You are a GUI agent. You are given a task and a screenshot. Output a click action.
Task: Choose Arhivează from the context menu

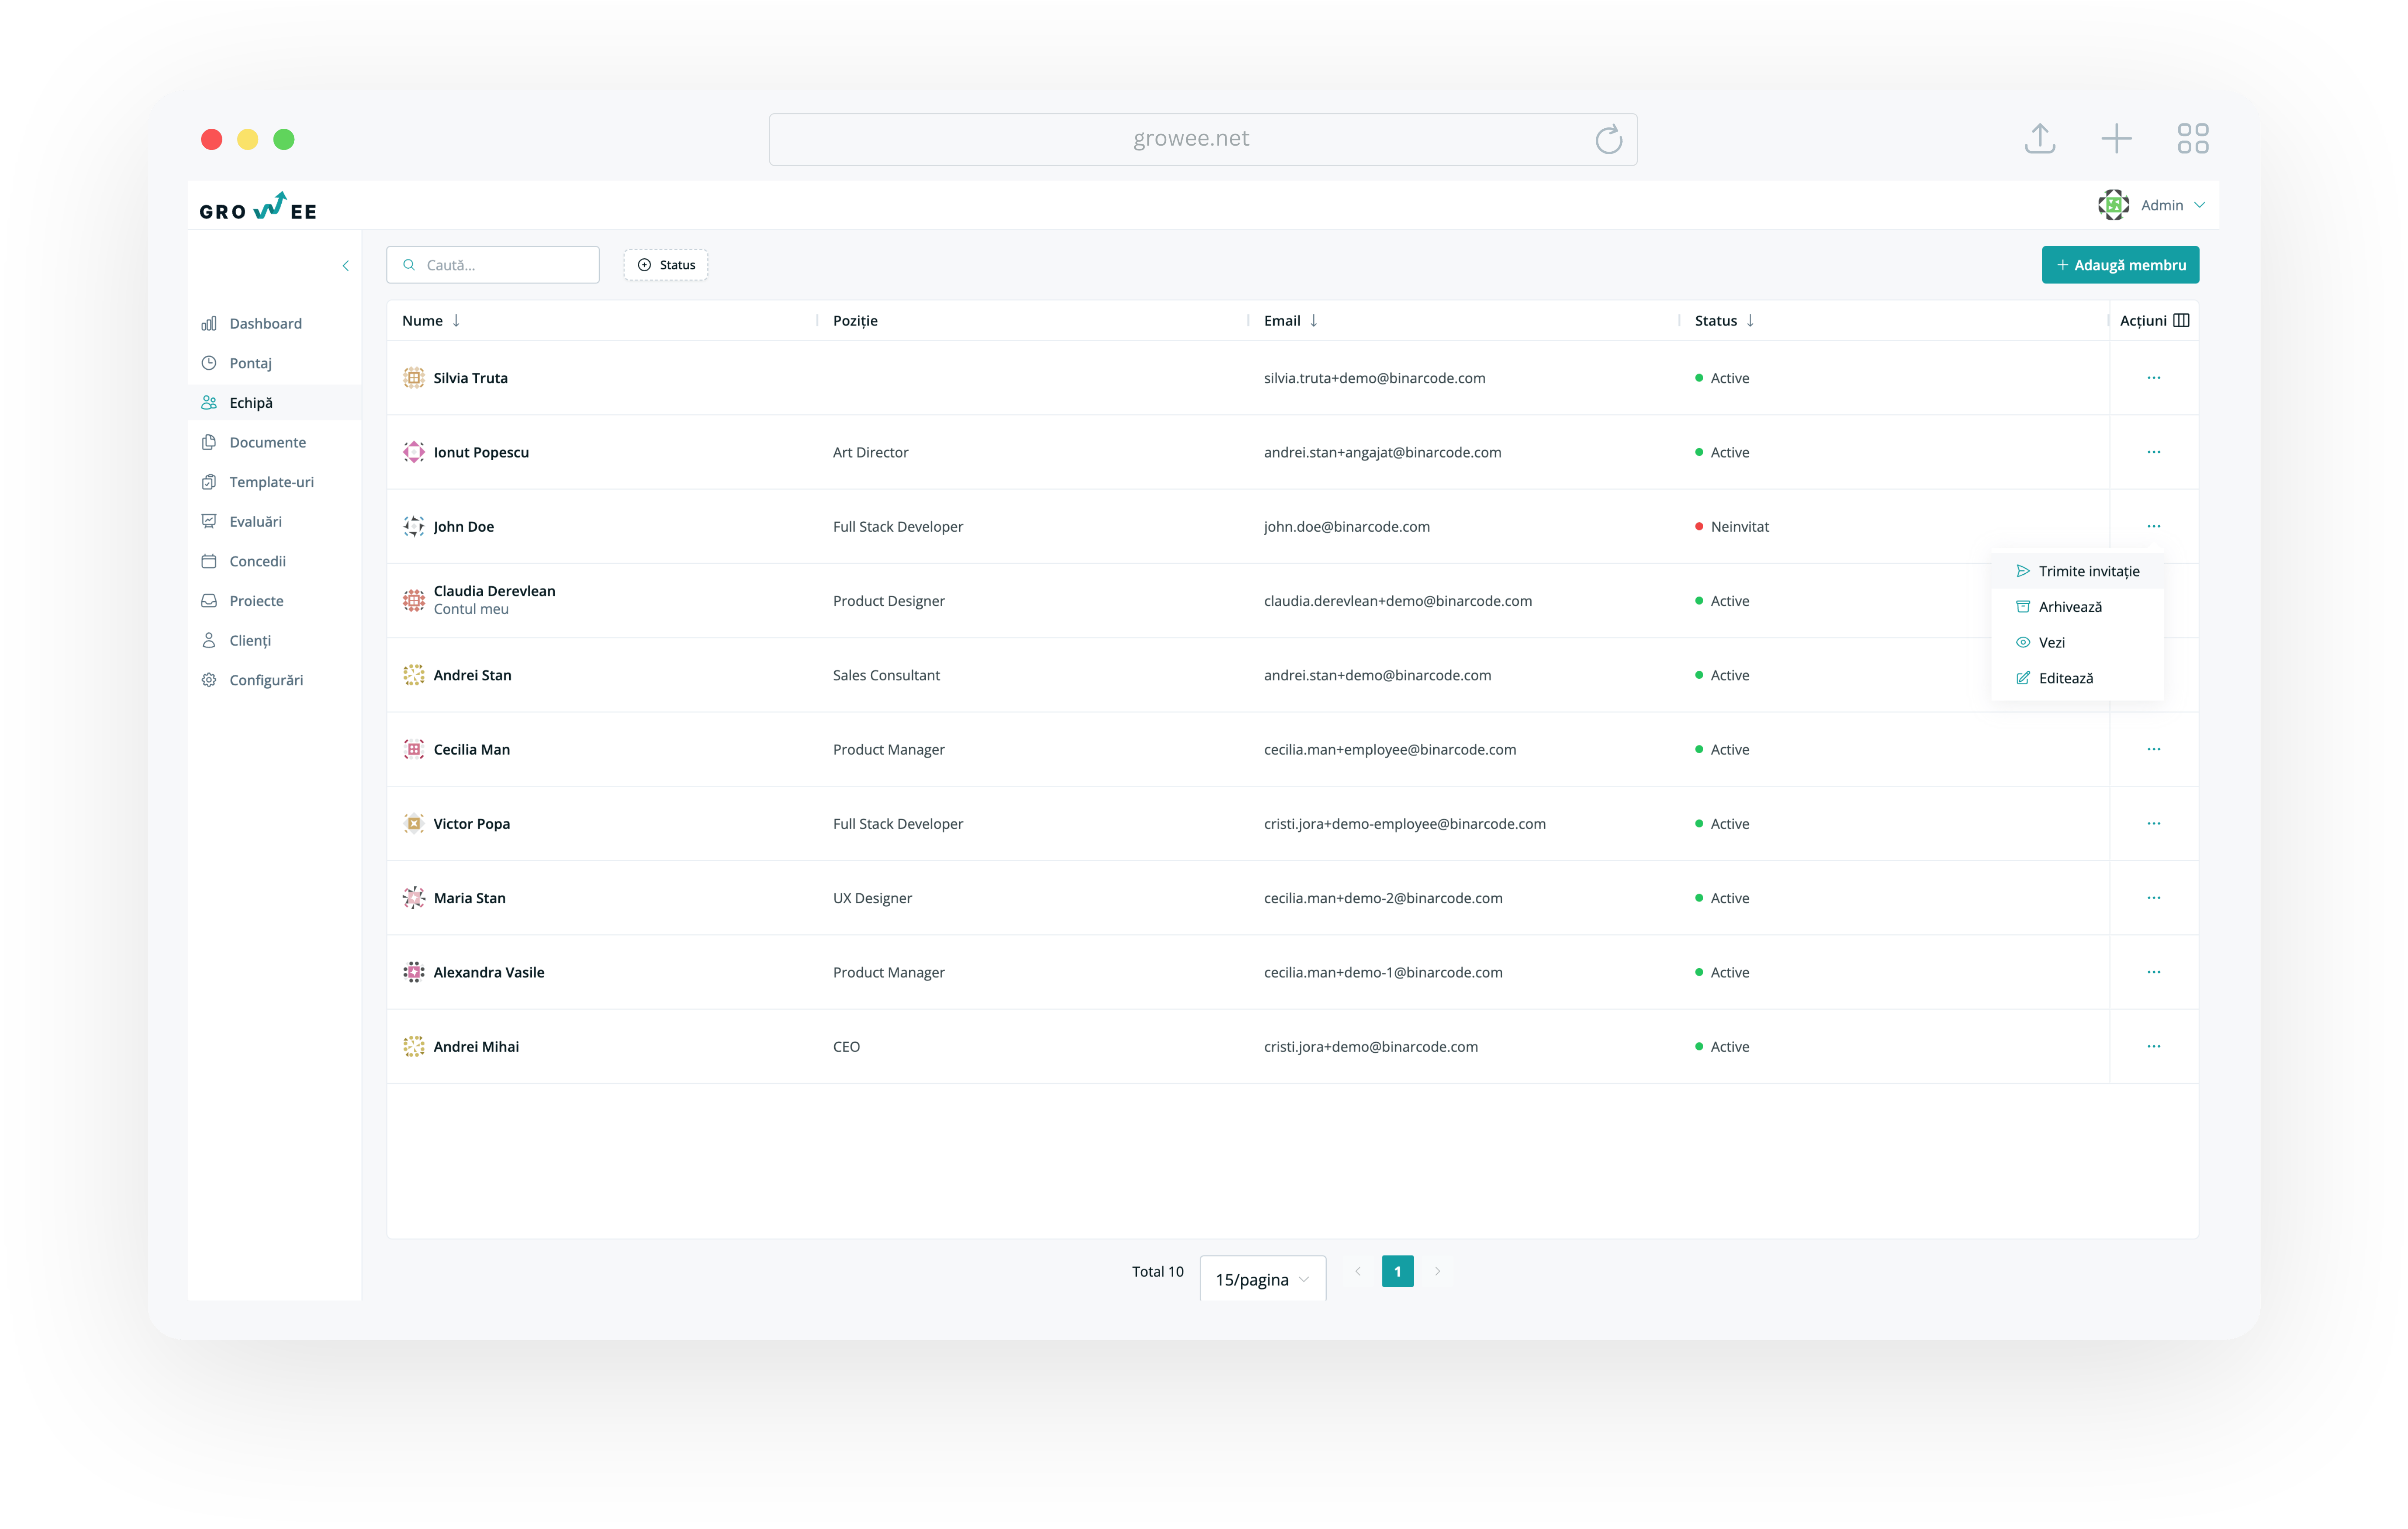(x=2078, y=607)
